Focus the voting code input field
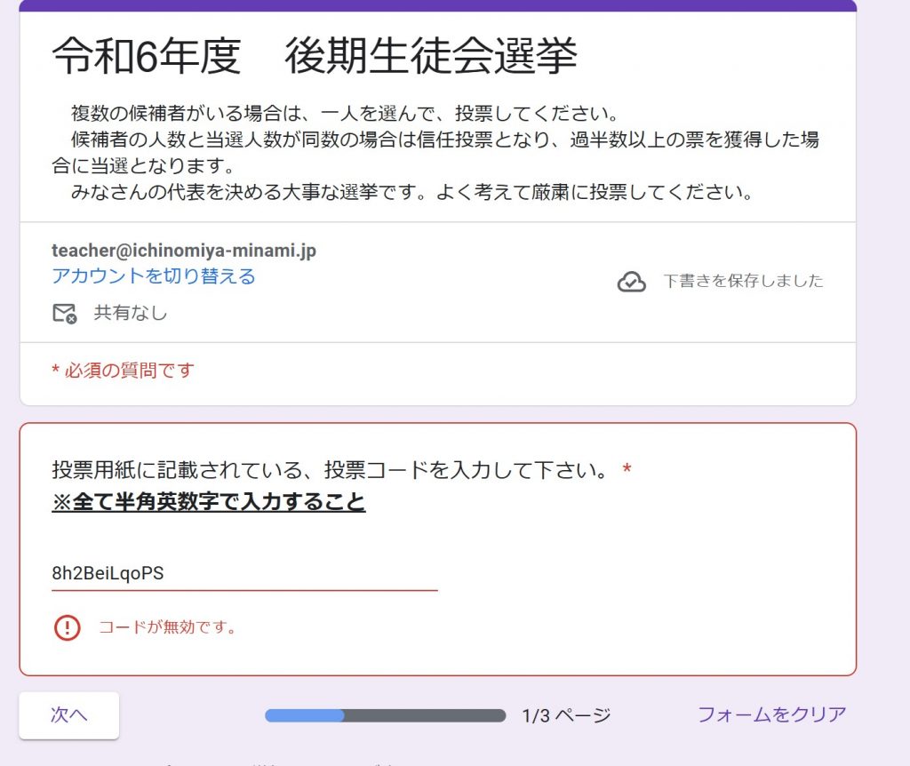The height and width of the screenshot is (766, 910). tap(244, 574)
